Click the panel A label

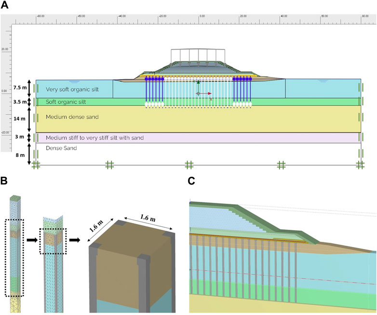pos(4,5)
